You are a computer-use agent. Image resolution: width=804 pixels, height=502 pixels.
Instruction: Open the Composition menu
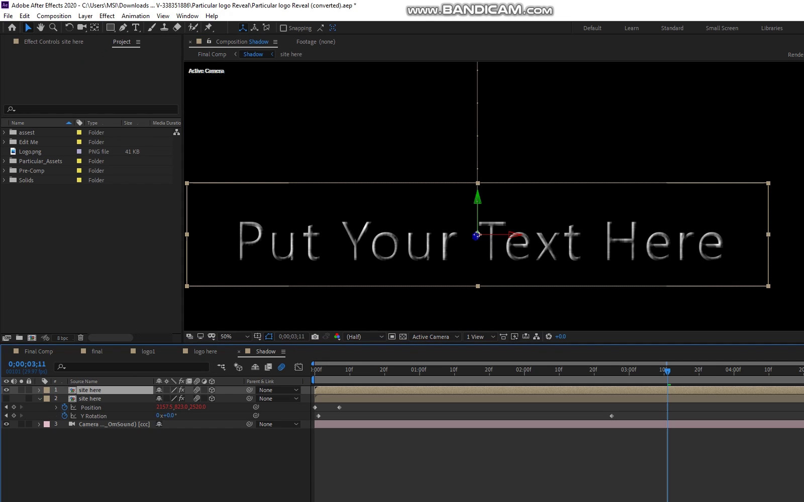coord(54,16)
